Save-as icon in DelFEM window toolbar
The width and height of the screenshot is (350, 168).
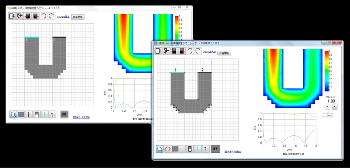182,51
